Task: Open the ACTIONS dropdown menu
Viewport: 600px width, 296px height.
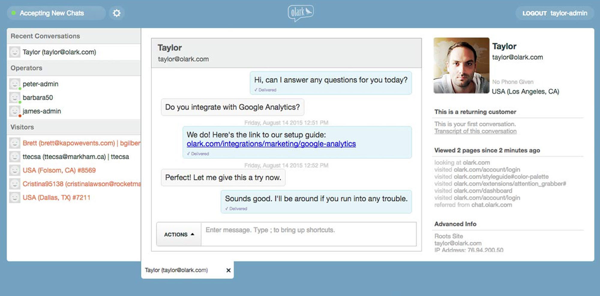Action: 179,234
